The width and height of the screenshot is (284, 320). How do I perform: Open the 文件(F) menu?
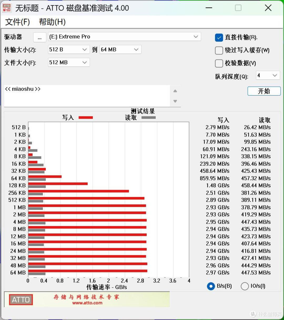18,22
